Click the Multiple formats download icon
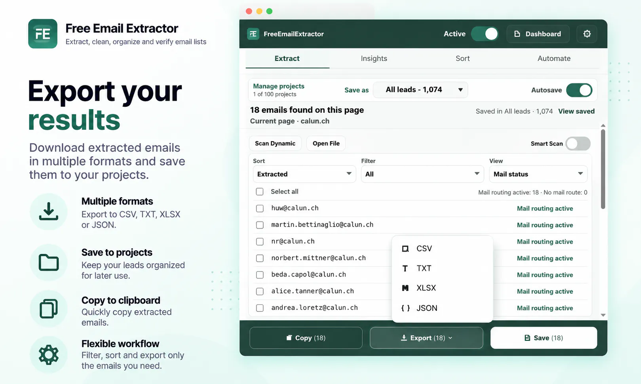Image resolution: width=641 pixels, height=384 pixels. click(x=49, y=212)
